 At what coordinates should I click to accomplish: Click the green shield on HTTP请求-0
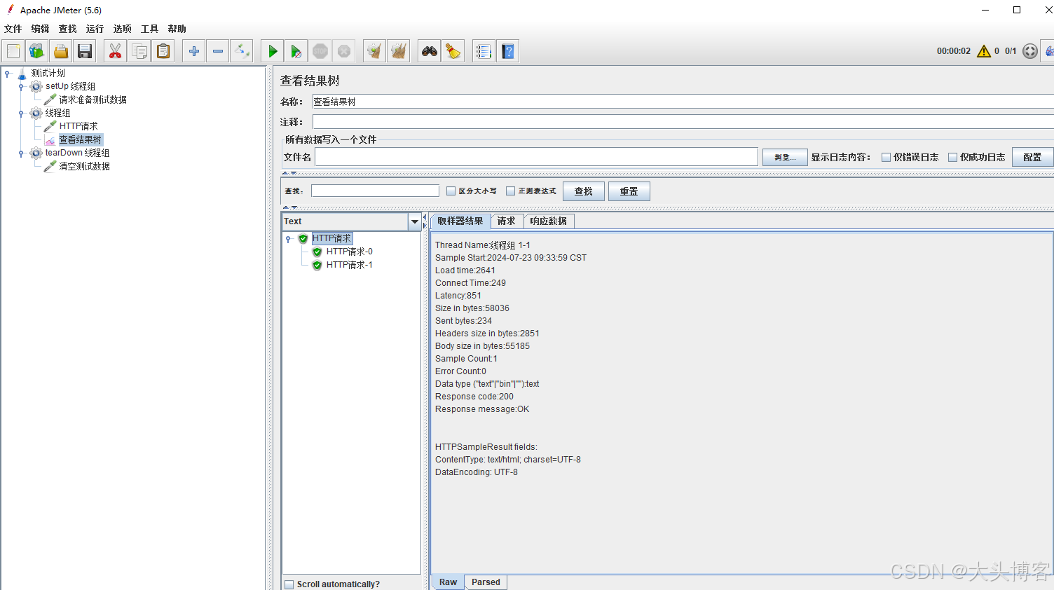[317, 252]
